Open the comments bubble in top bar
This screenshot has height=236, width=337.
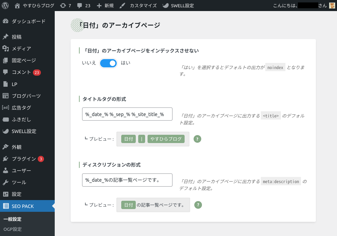(x=83, y=6)
